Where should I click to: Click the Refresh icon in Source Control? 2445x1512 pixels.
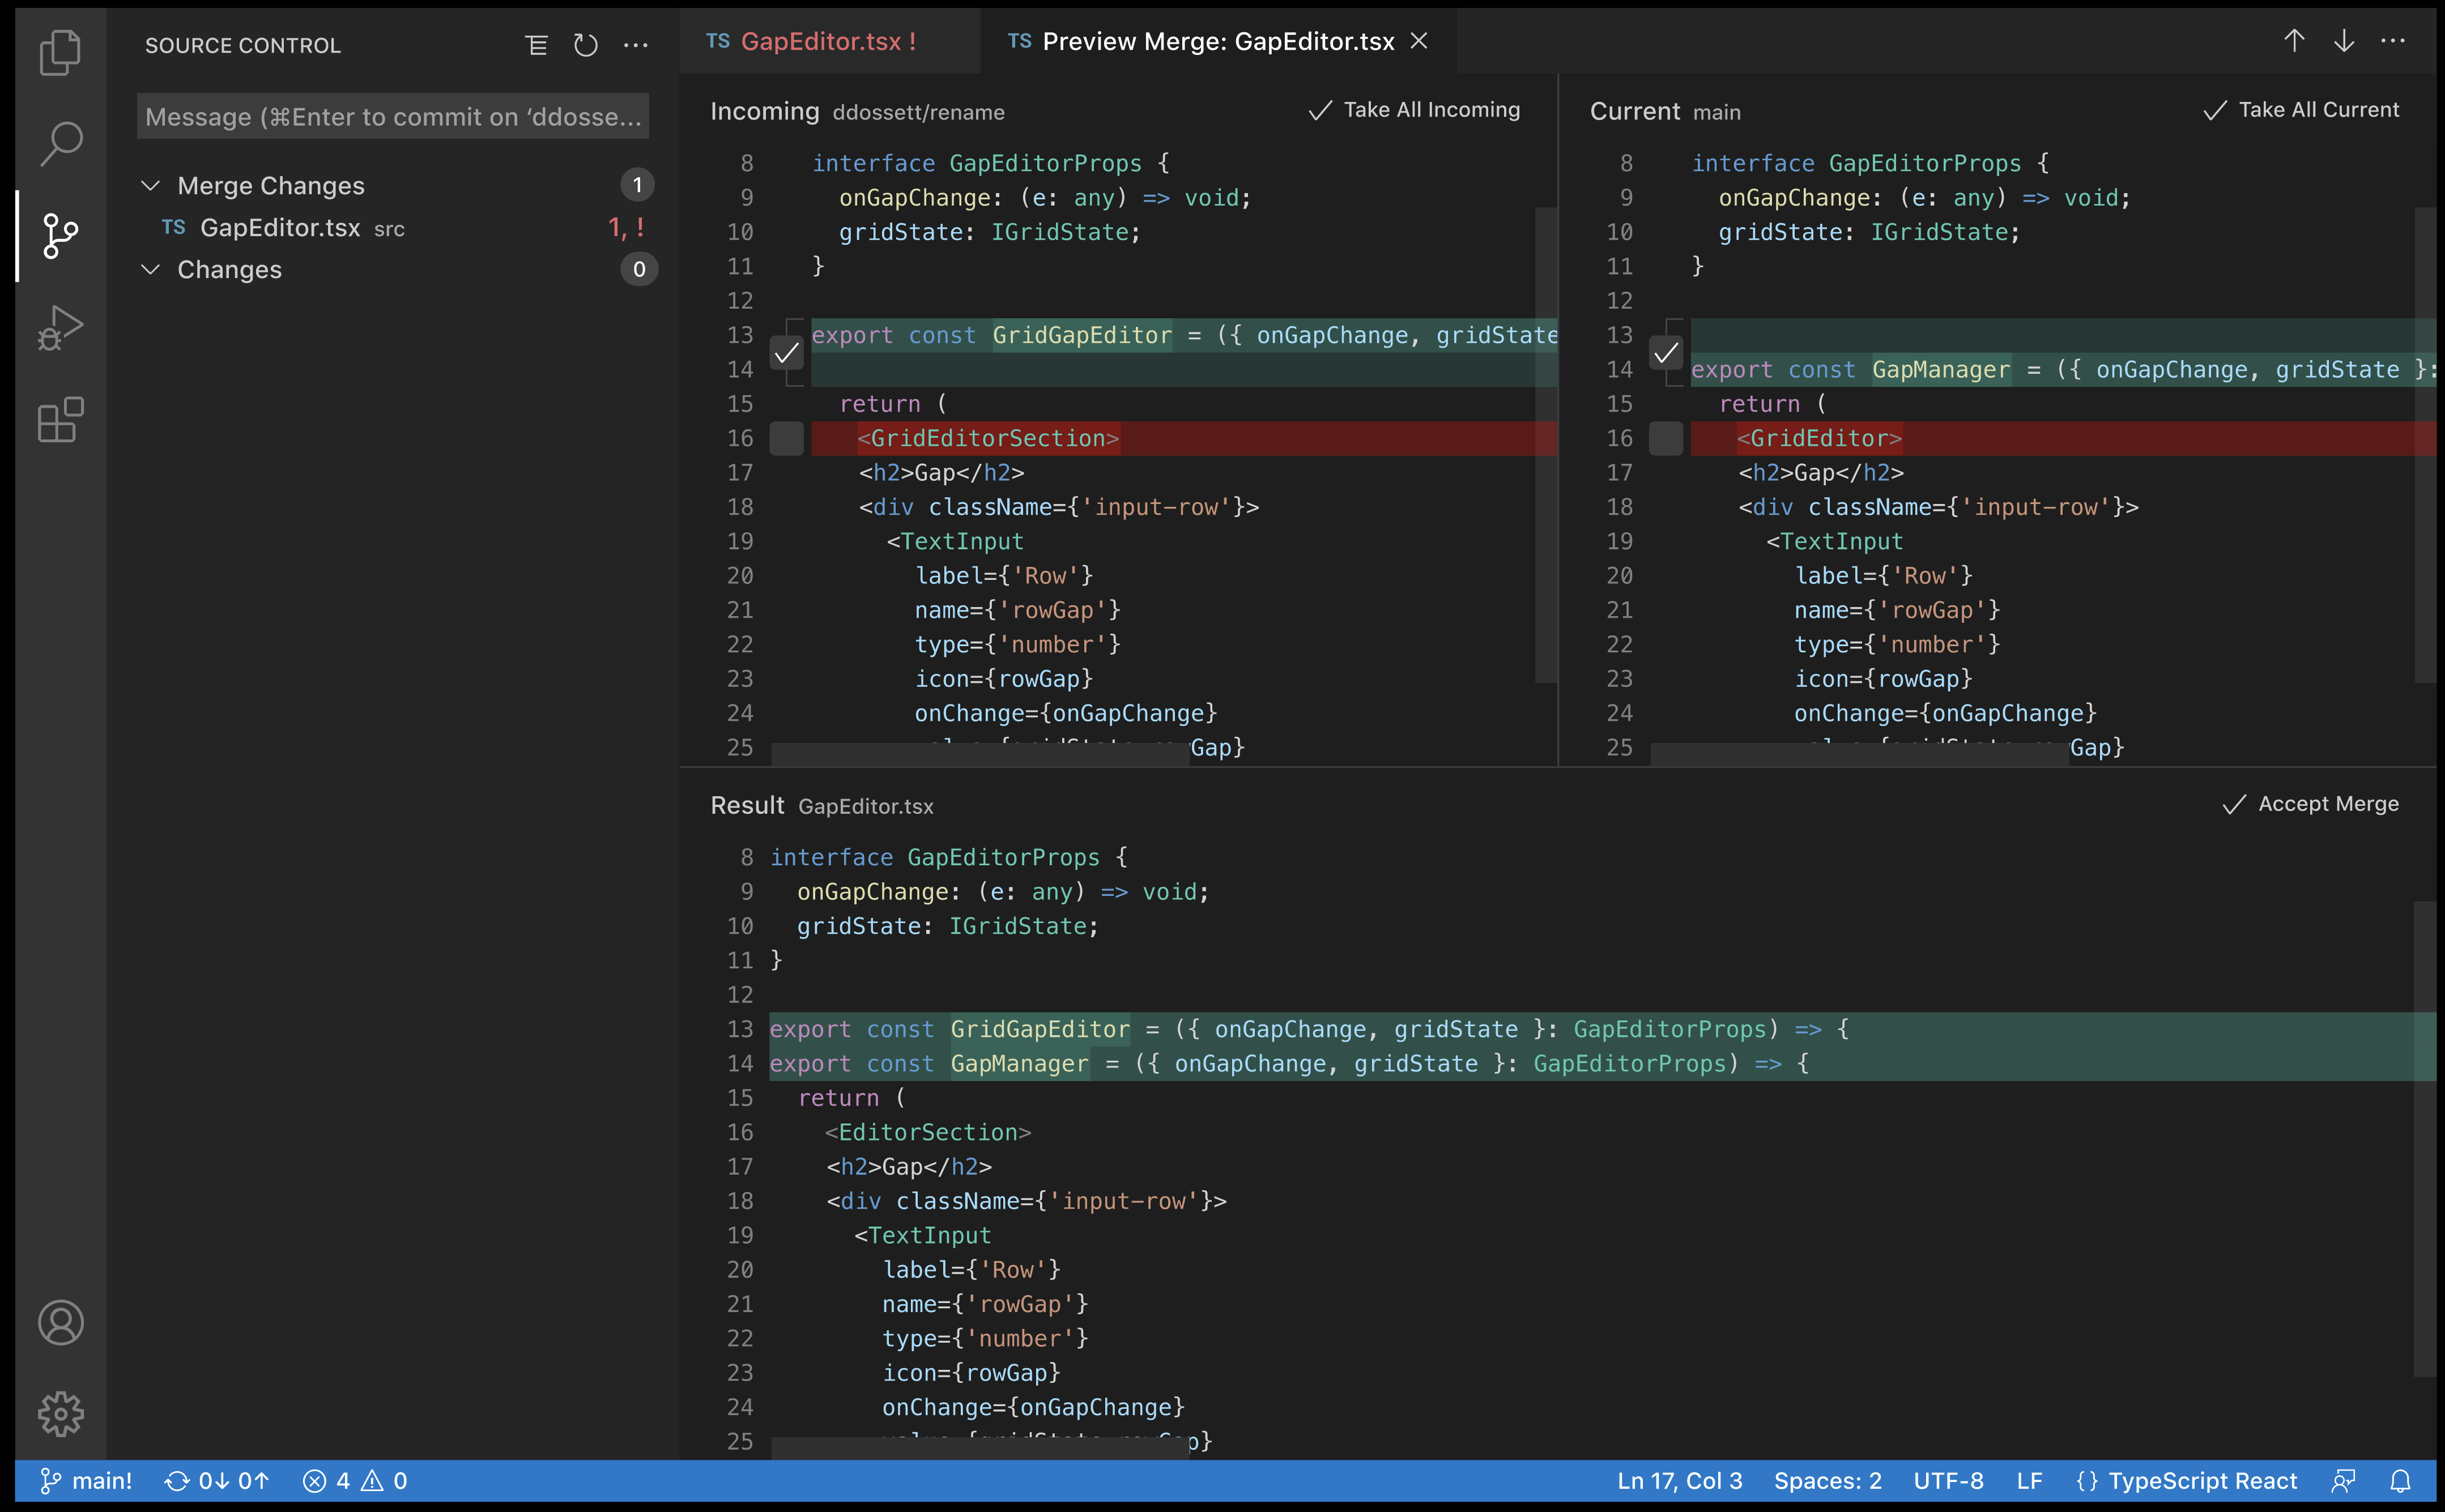585,44
